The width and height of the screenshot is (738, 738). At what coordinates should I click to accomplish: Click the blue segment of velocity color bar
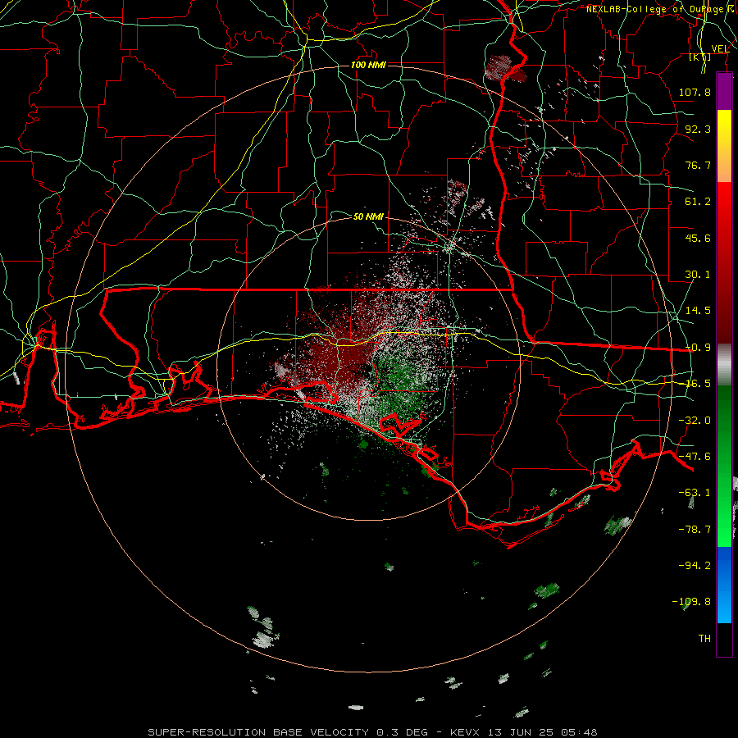coord(724,585)
